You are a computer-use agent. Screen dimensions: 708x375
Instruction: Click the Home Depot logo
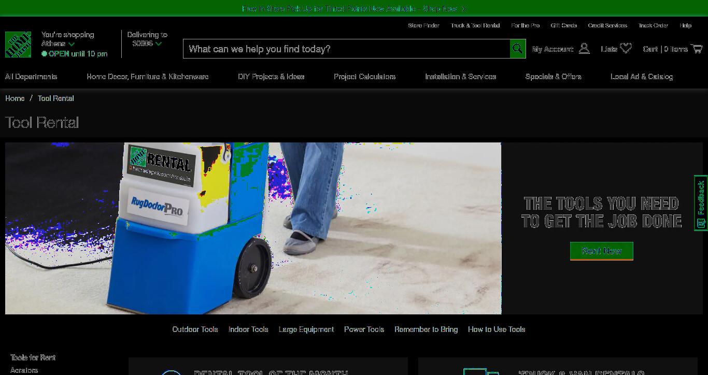click(18, 45)
